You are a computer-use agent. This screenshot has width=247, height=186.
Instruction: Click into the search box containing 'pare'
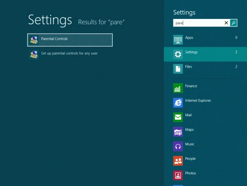coord(198,23)
